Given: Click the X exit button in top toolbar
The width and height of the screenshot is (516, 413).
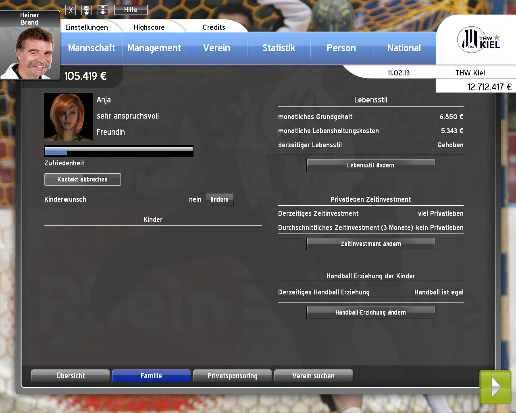Looking at the screenshot, I should point(71,10).
